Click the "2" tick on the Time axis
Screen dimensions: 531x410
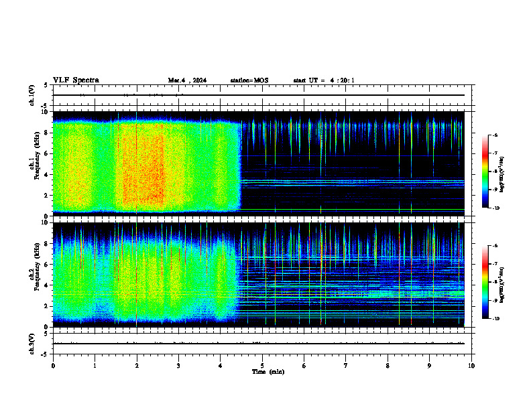click(137, 366)
